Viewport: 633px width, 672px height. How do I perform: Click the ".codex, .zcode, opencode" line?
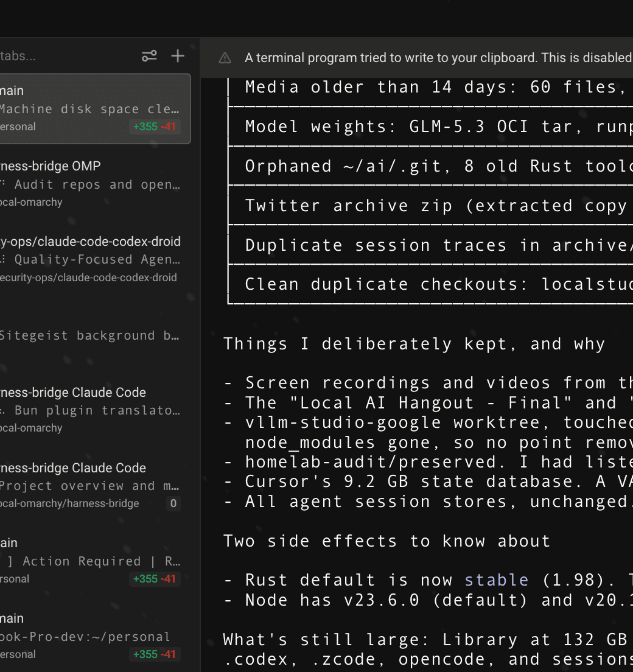point(428,660)
